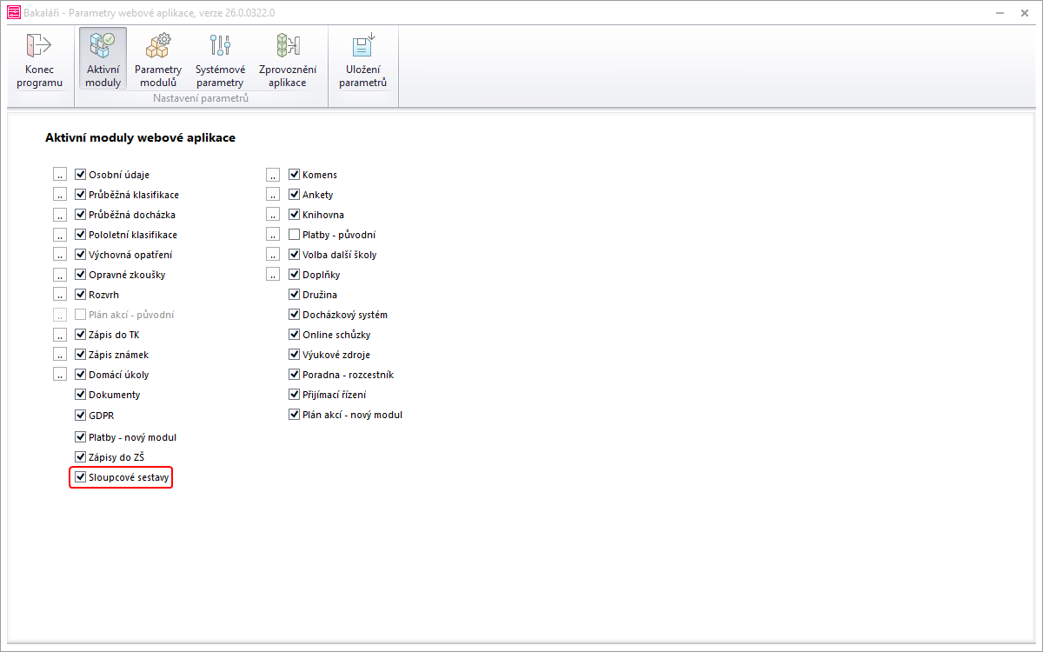Open details button next to Osobní údaje
This screenshot has height=652, width=1043.
60,175
